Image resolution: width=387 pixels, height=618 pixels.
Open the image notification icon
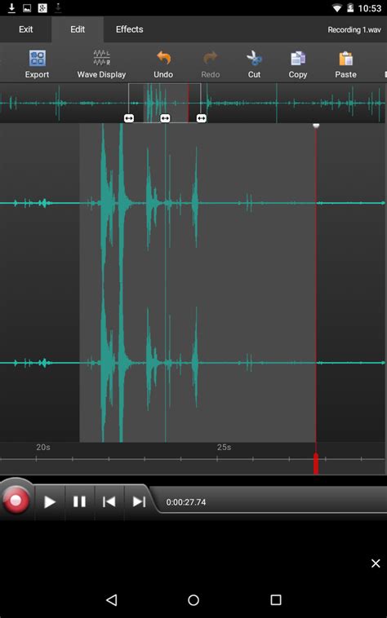[x=27, y=8]
